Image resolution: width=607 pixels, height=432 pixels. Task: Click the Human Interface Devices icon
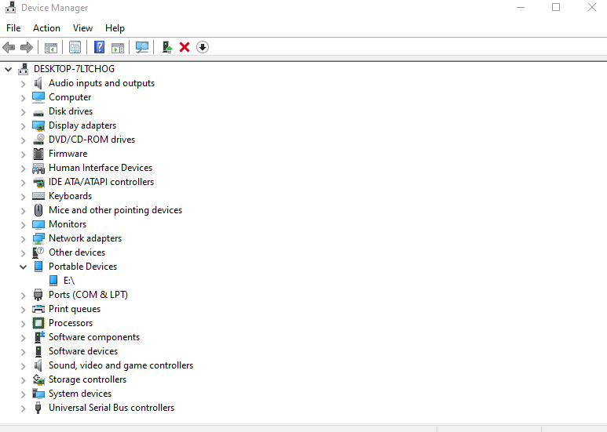(x=38, y=168)
